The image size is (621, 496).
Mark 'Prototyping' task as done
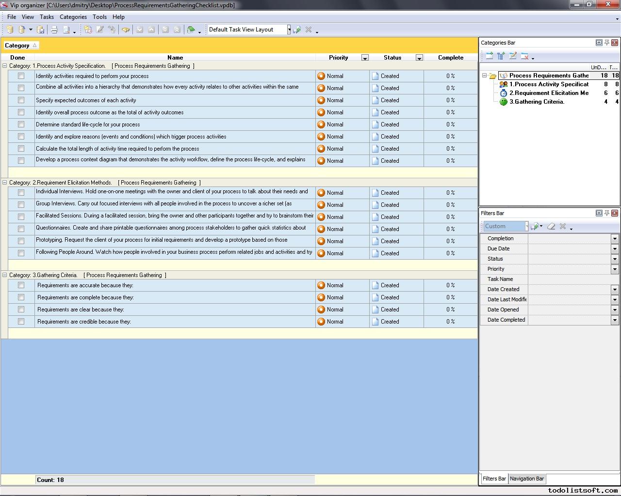[x=21, y=241]
